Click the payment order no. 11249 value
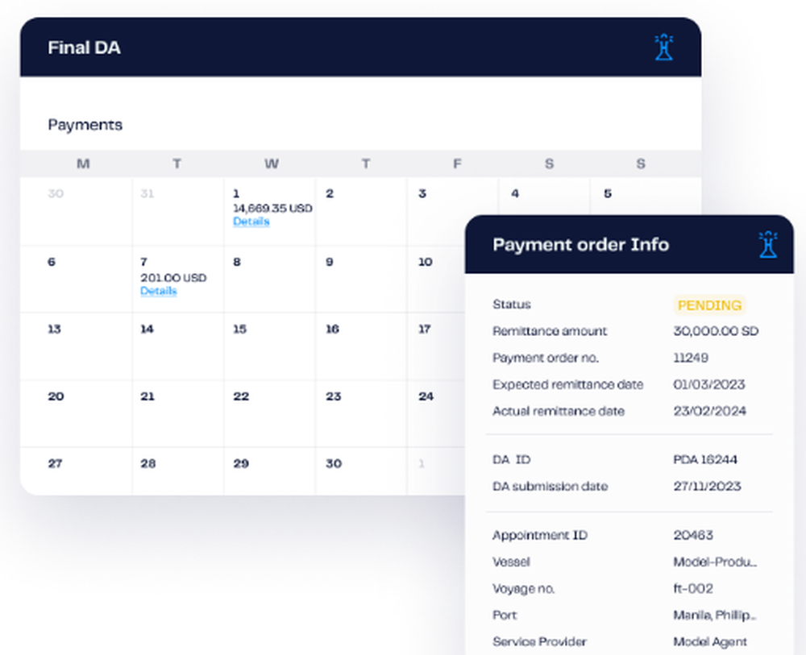Screen dimensions: 806x655 (691, 358)
